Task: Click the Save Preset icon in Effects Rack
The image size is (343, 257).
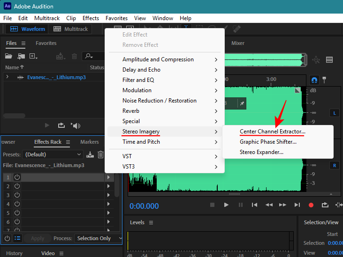Action: click(x=90, y=154)
